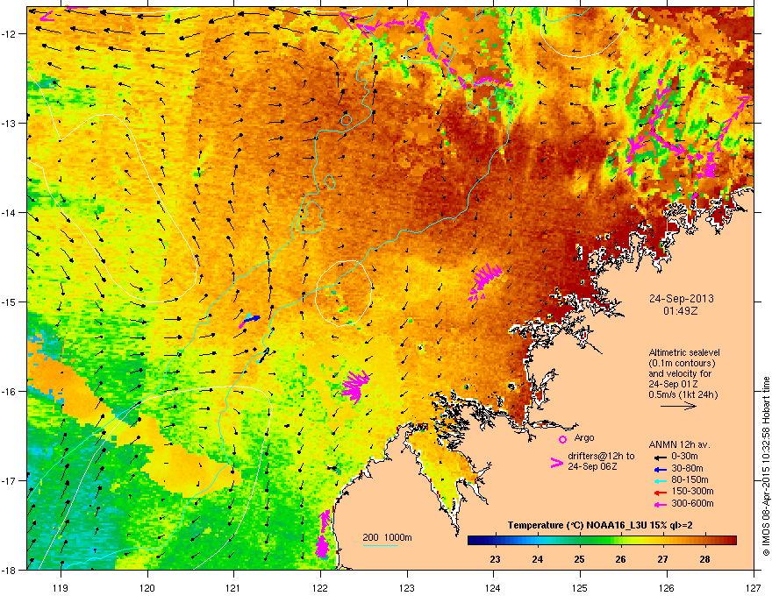Click the '80-150m' depth label

coord(690,480)
